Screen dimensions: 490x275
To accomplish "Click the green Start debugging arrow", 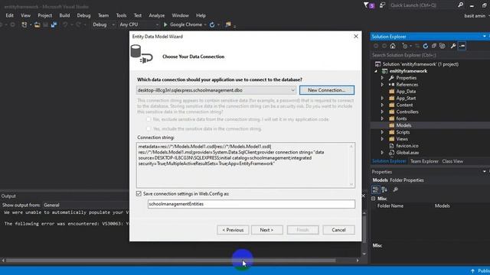I will (165, 24).
